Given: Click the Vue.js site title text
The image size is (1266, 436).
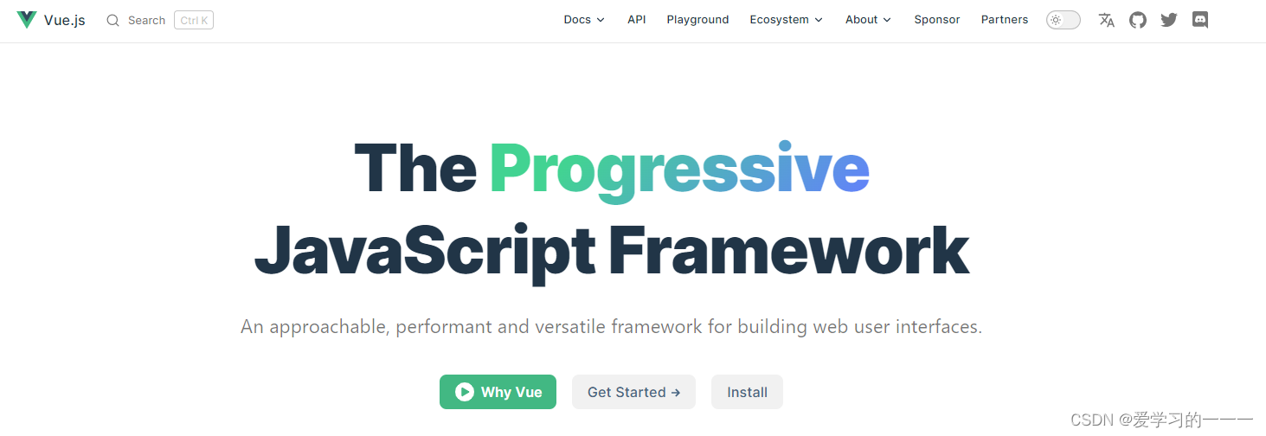Looking at the screenshot, I should click(65, 20).
